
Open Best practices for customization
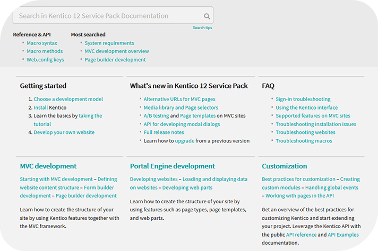point(298,179)
